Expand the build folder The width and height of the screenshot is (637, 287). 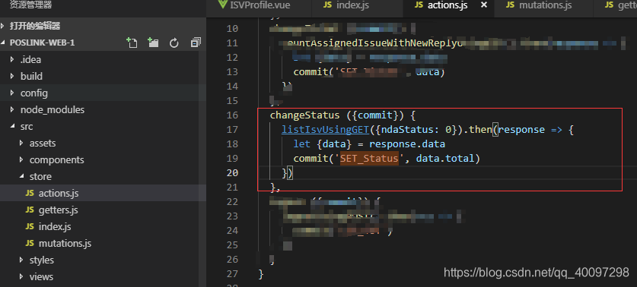[x=31, y=76]
